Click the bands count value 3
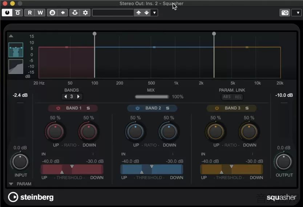 point(72,96)
